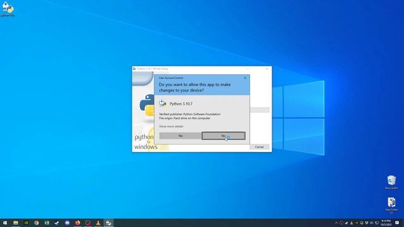Click Yes in the User Account Control prompt
404x227 pixels.
(x=180, y=136)
